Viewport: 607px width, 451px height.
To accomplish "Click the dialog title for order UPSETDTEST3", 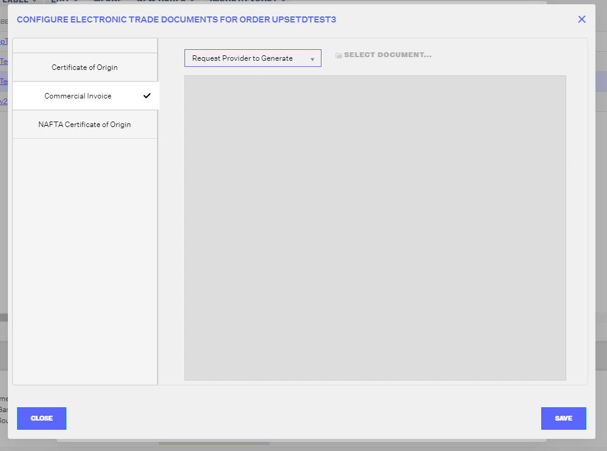I will (176, 19).
